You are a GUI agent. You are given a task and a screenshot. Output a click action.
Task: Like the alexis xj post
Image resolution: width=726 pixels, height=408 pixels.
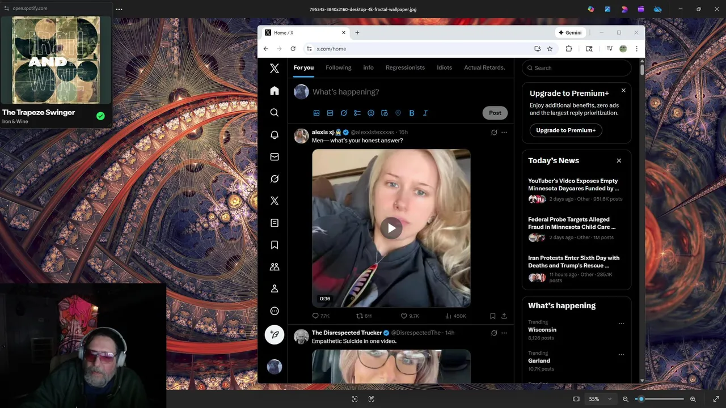pyautogui.click(x=410, y=316)
